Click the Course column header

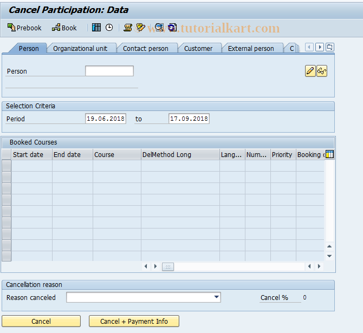[117, 154]
